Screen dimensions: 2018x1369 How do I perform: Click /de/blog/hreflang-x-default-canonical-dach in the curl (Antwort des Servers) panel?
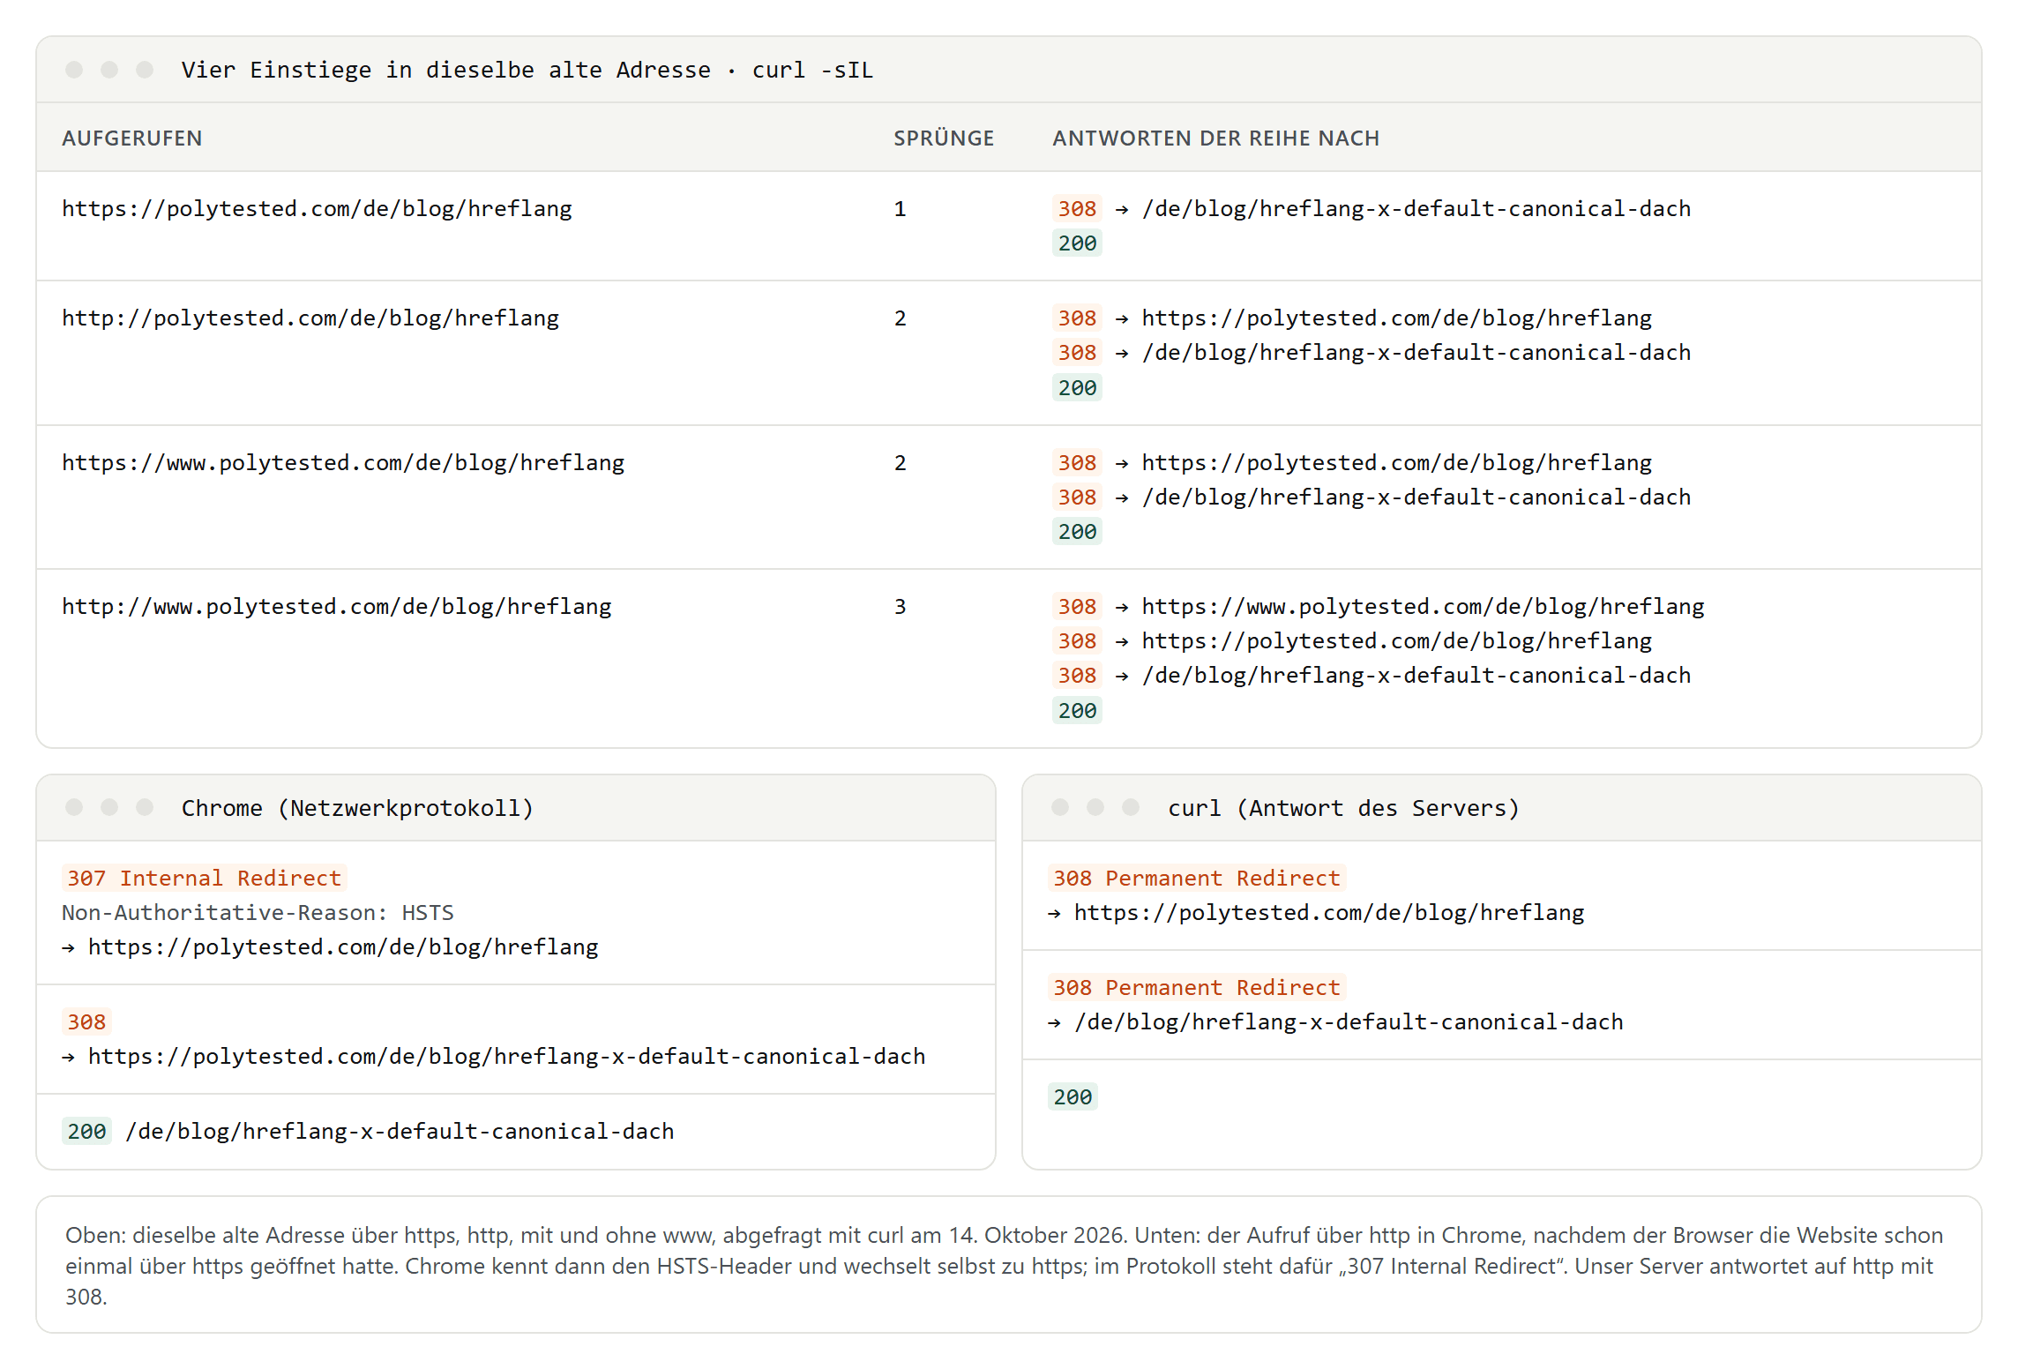(1349, 1022)
